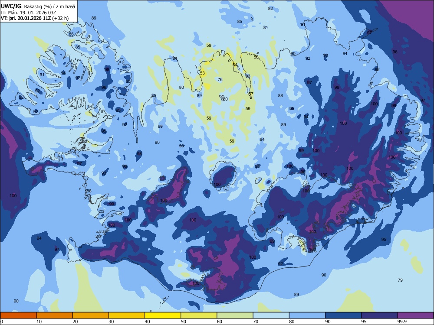Click the 80–90 light blue legend swatch
This screenshot has width=434, height=325.
tap(307, 315)
